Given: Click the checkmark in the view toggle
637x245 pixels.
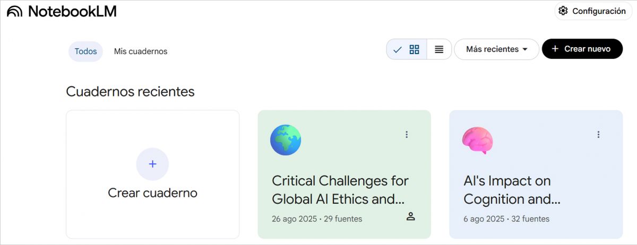Looking at the screenshot, I should click(x=397, y=49).
